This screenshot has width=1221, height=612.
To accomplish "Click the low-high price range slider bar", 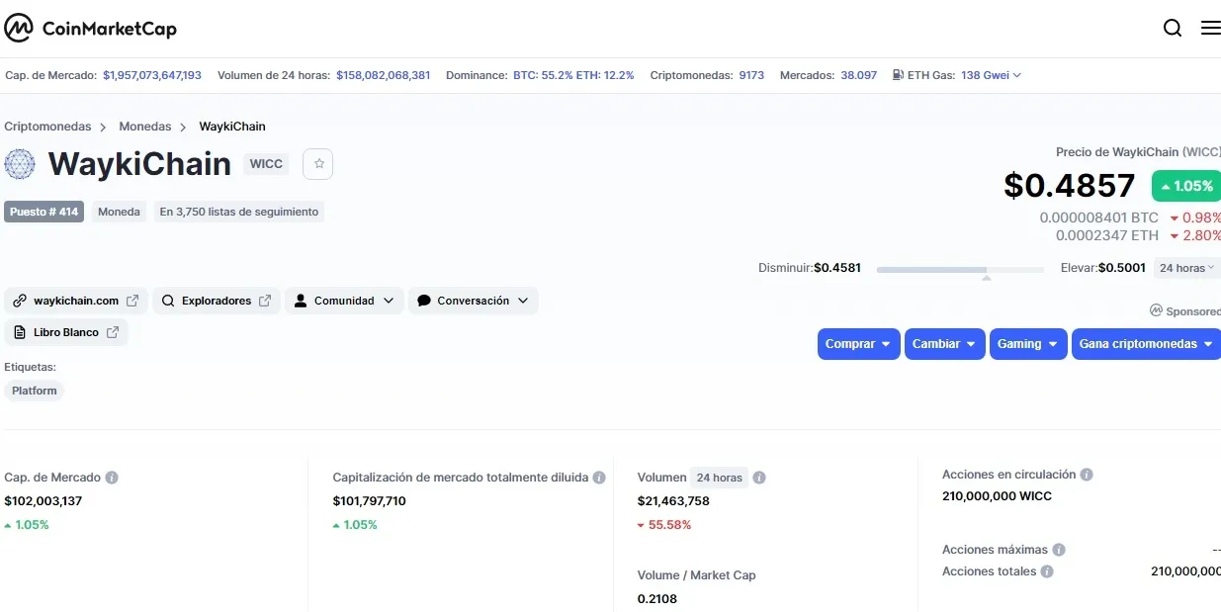I will 960,269.
